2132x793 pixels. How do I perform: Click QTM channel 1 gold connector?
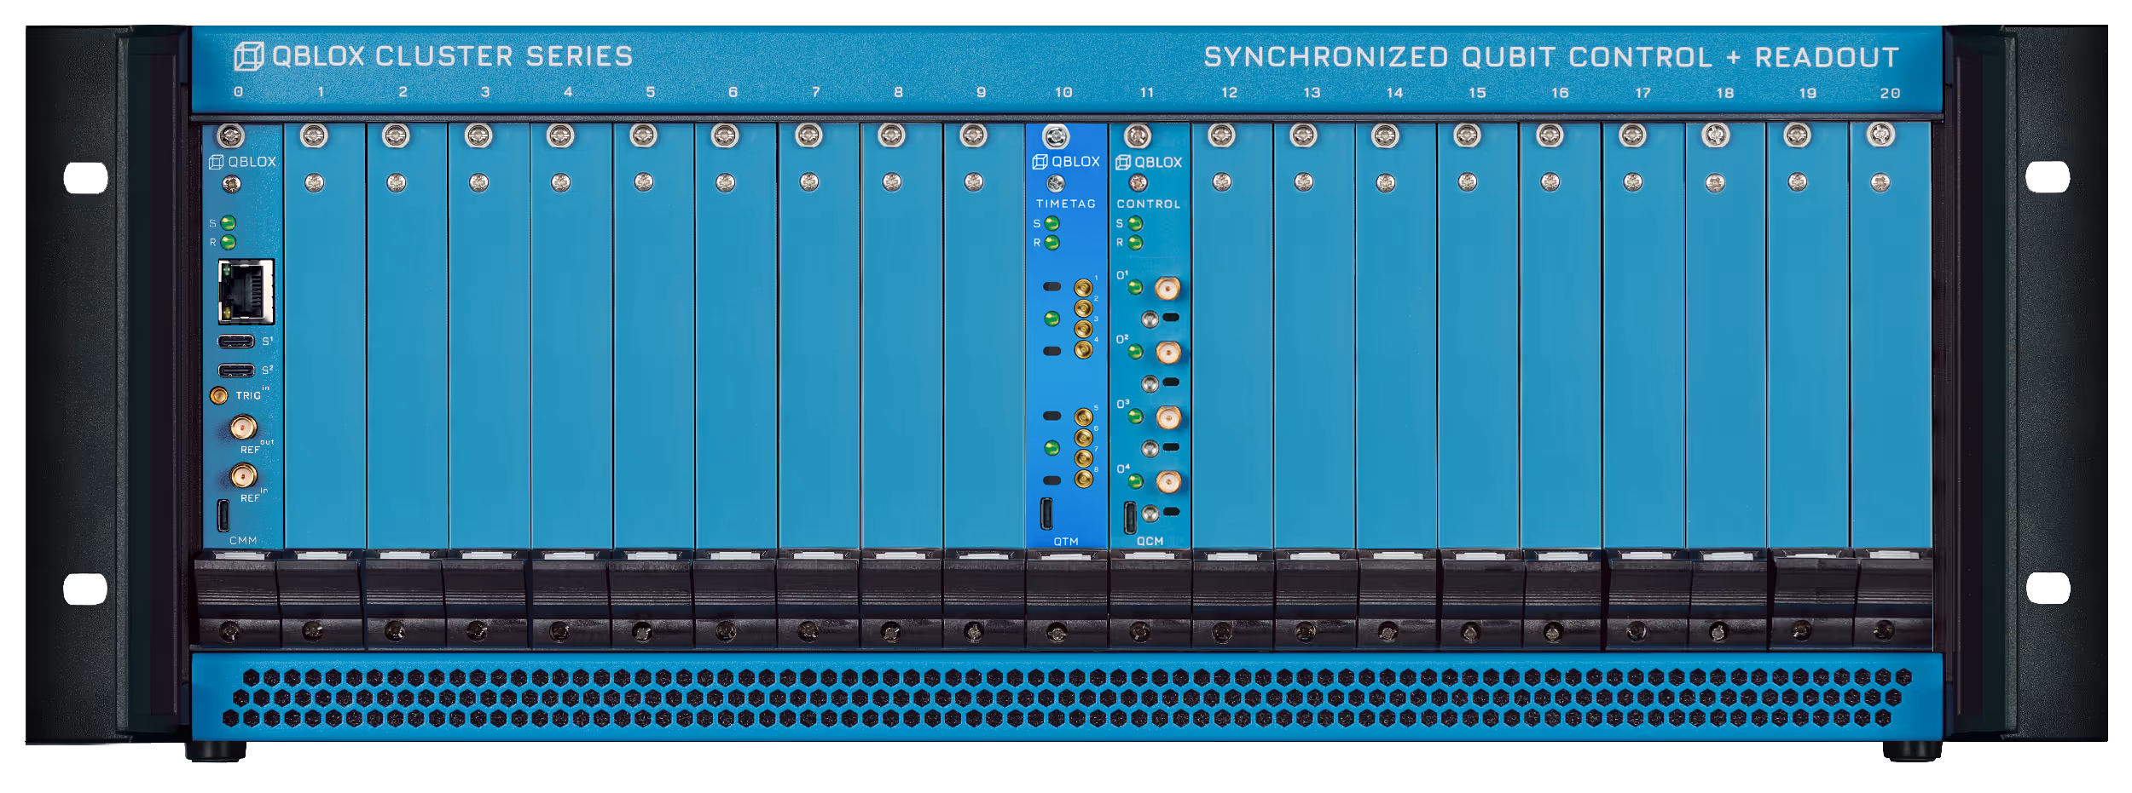coord(1083,288)
